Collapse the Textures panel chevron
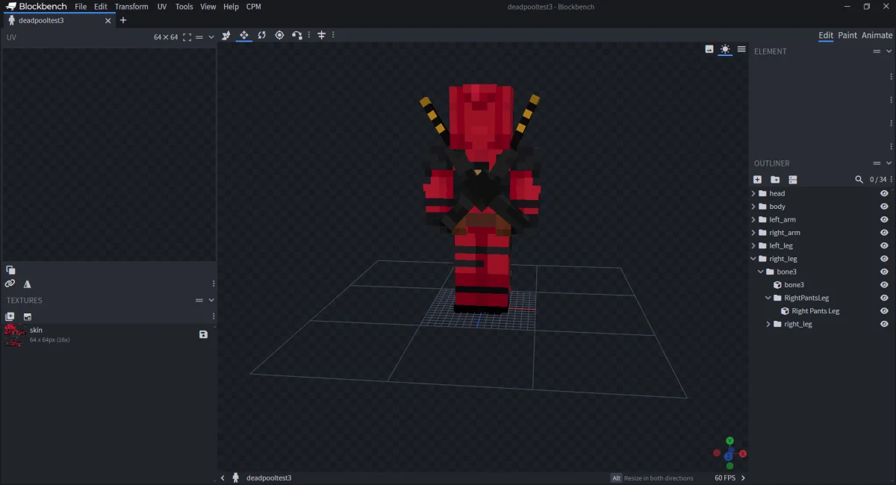896x485 pixels. pos(211,300)
